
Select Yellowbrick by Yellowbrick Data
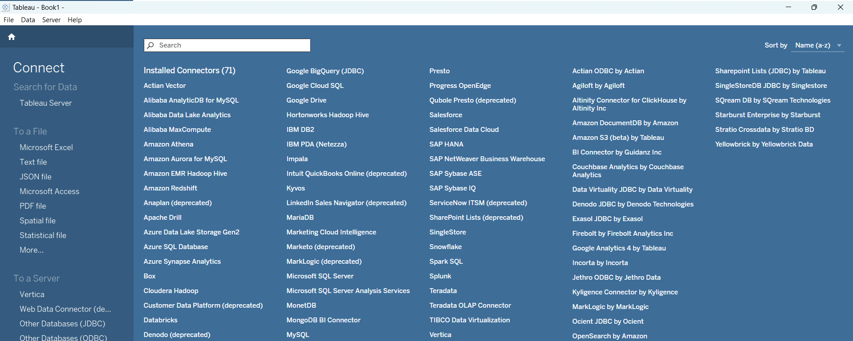764,144
